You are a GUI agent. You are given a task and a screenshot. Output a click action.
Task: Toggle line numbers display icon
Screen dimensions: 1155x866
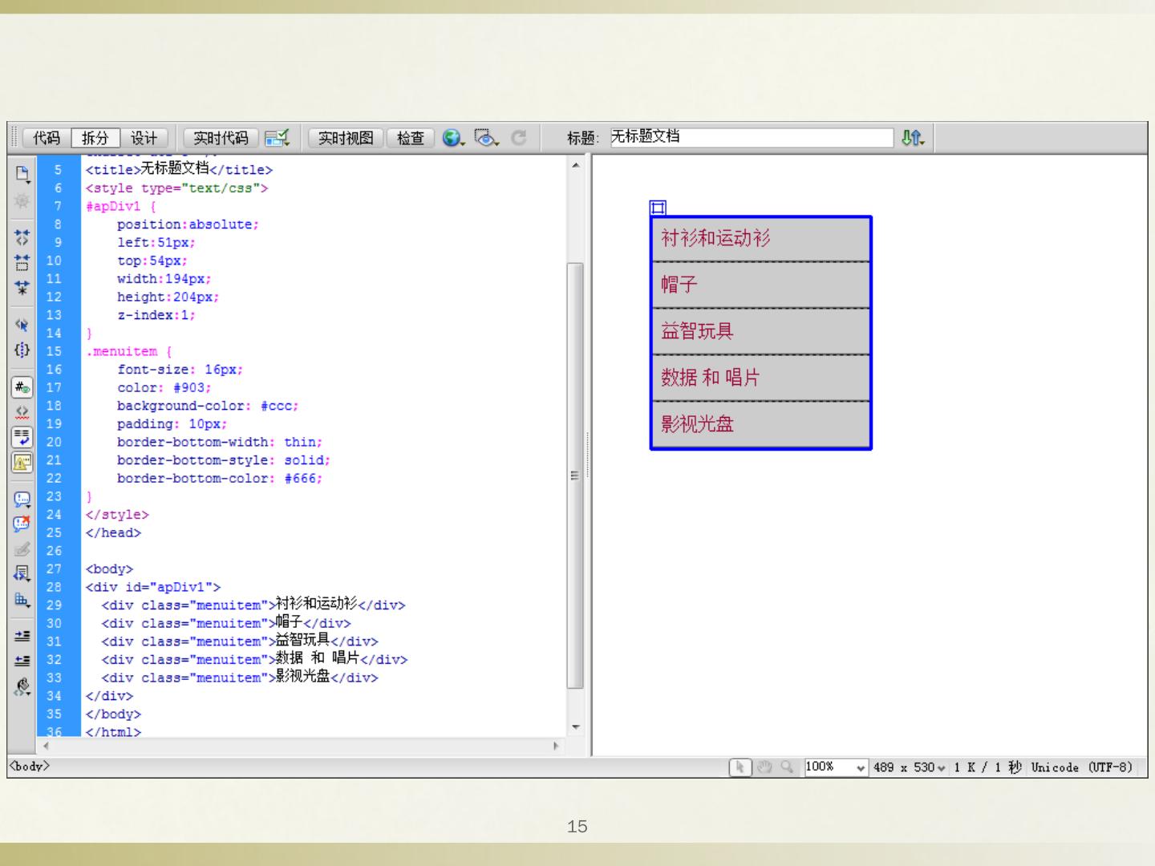22,388
